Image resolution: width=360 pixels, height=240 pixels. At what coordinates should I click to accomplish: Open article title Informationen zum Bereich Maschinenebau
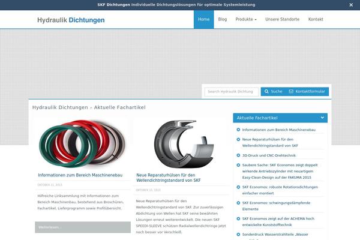coord(80,175)
